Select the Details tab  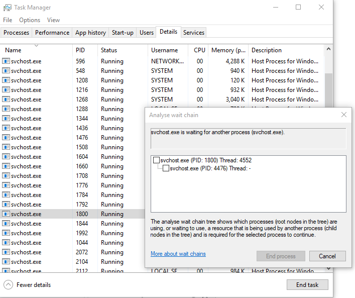(x=168, y=32)
